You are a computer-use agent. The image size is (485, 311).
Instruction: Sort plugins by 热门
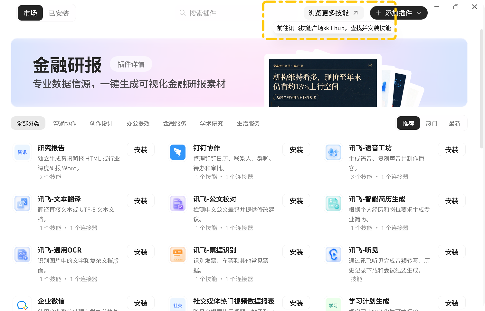[432, 123]
